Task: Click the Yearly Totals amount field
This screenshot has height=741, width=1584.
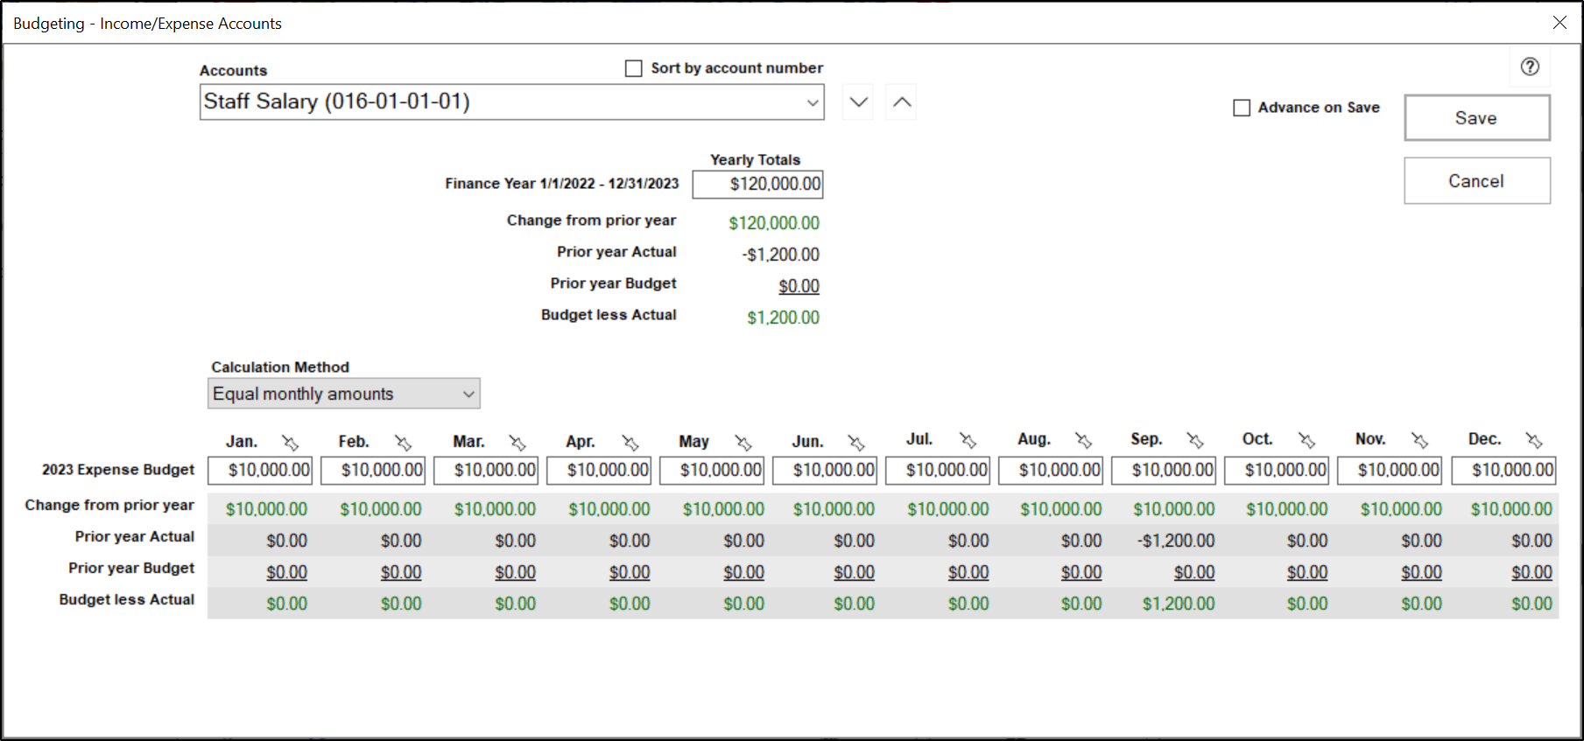Action: pos(757,185)
